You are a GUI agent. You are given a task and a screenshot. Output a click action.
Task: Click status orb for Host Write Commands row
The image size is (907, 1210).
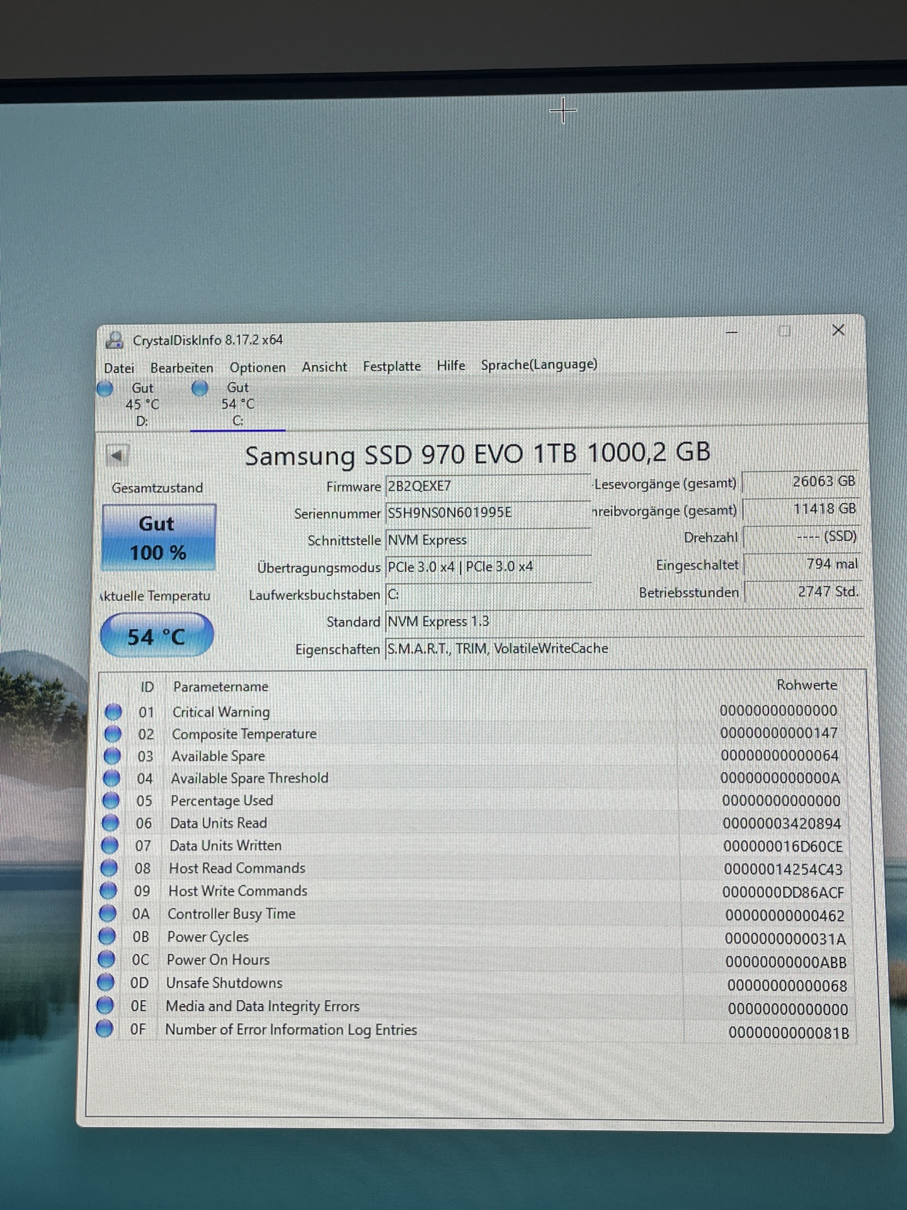coord(108,890)
